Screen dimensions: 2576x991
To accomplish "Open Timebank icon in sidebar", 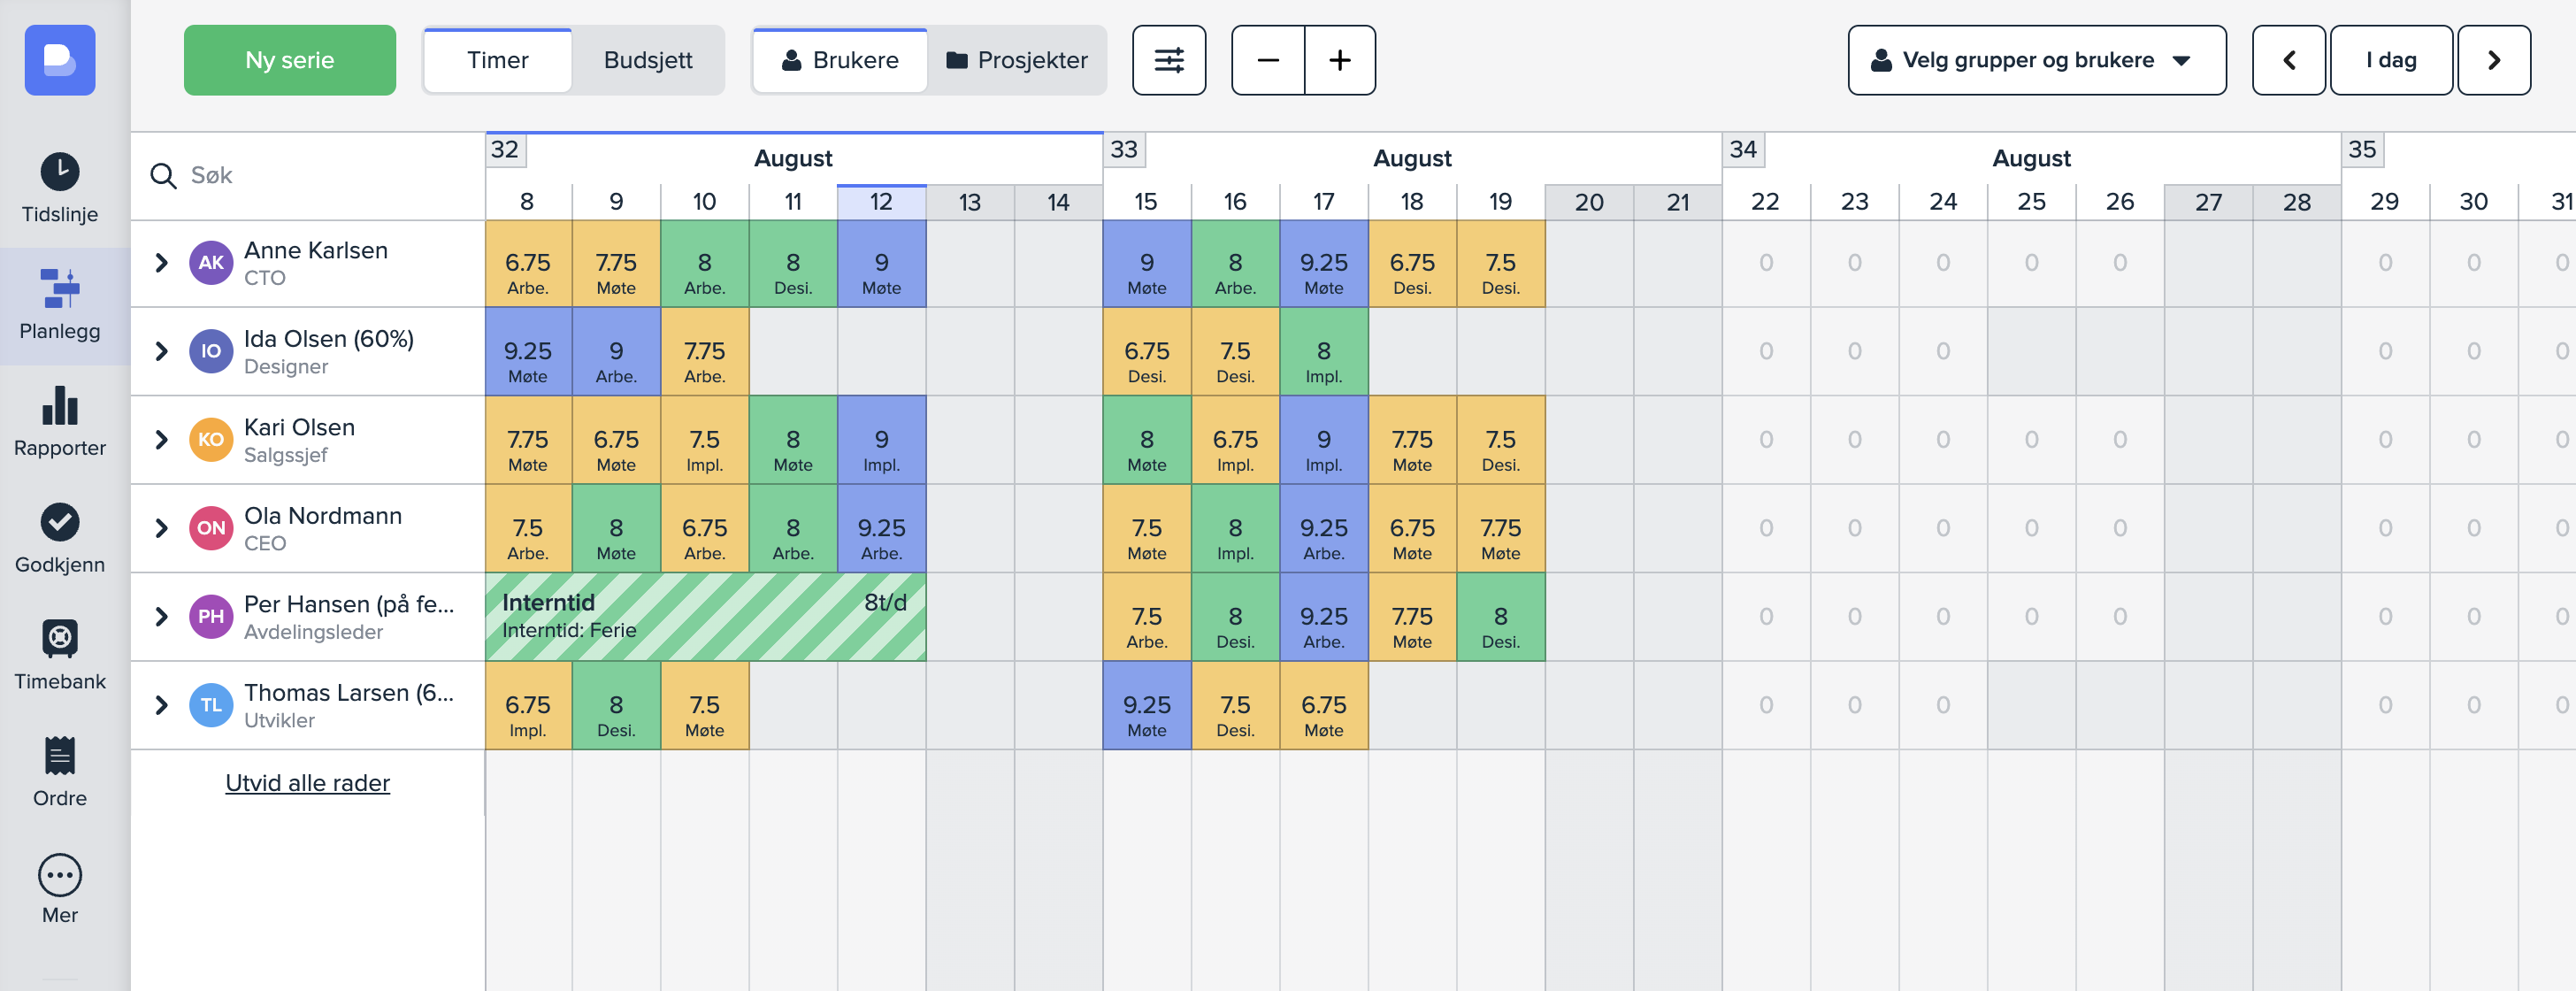I will coord(60,638).
